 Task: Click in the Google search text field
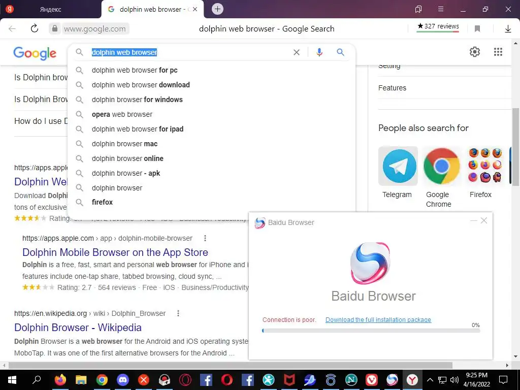[191, 52]
